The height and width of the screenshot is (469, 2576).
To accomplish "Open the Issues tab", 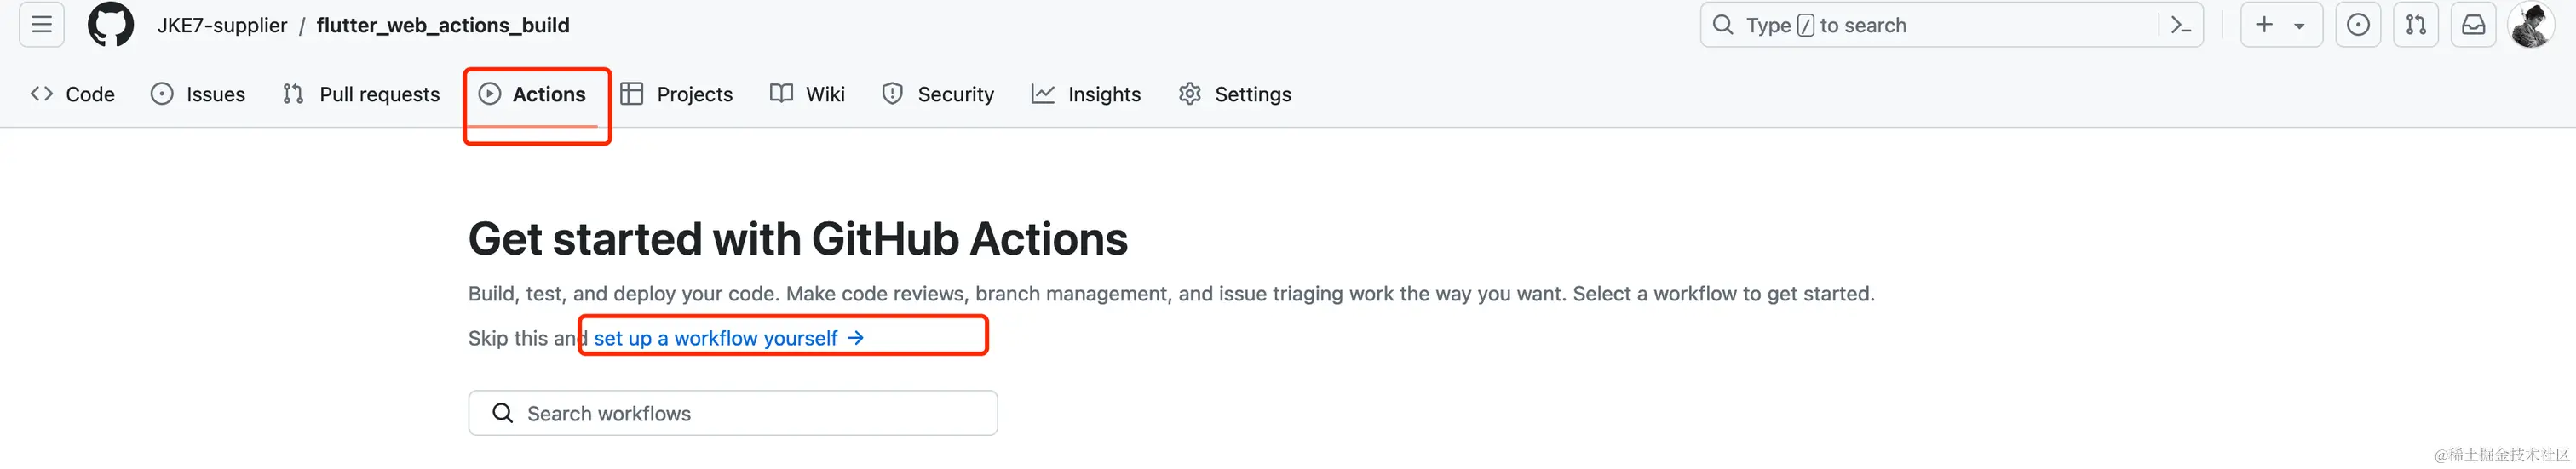I will point(198,94).
